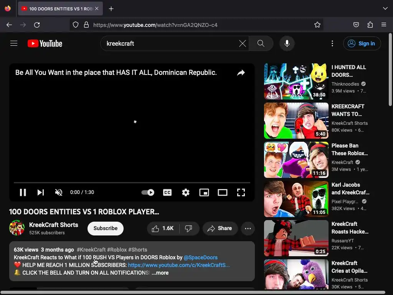The height and width of the screenshot is (295, 393).
Task: Open KreekCraft Cries at Opila thumbnail
Action: click(296, 274)
